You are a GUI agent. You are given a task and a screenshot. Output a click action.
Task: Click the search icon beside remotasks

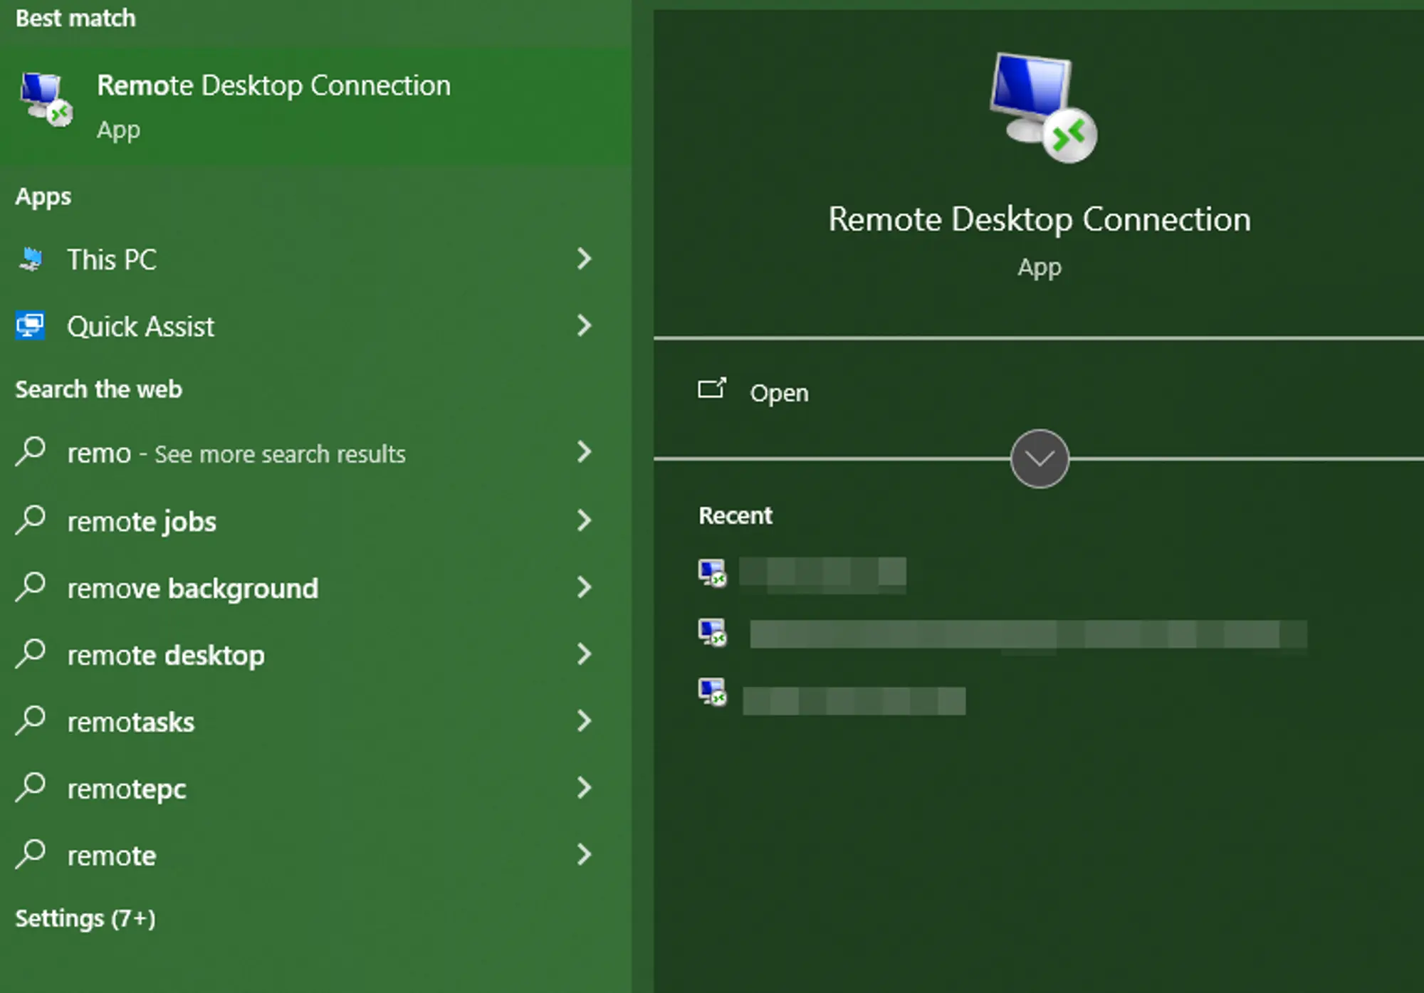click(x=31, y=722)
